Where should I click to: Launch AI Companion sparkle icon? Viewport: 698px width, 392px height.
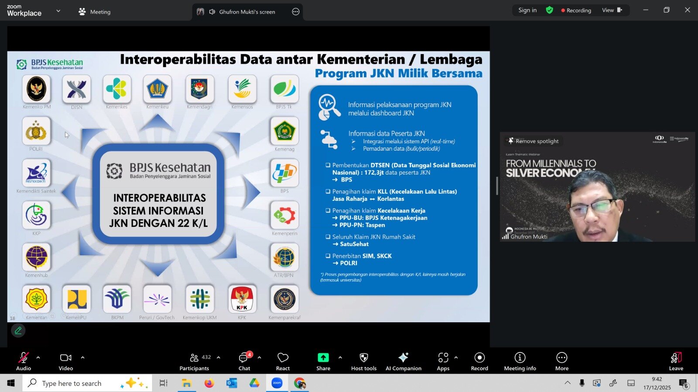coord(403,358)
